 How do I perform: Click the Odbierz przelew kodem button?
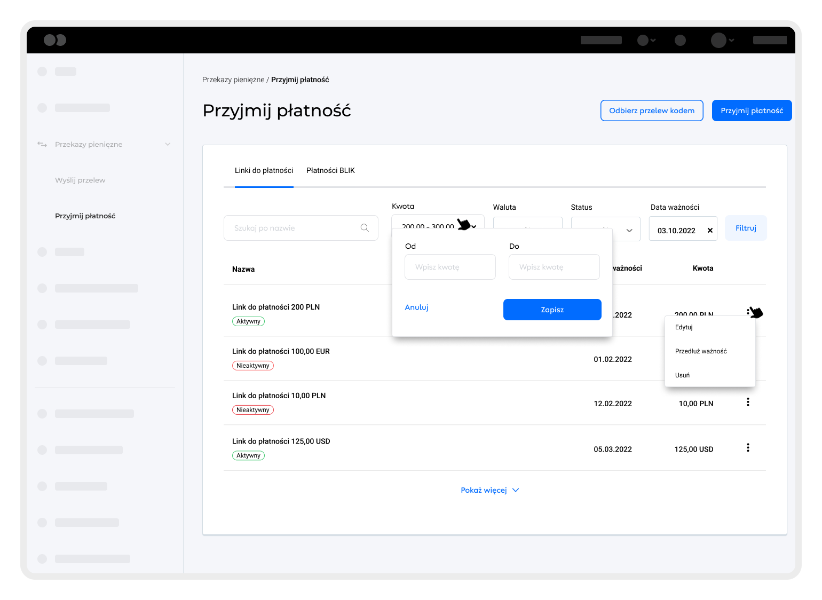tap(652, 110)
